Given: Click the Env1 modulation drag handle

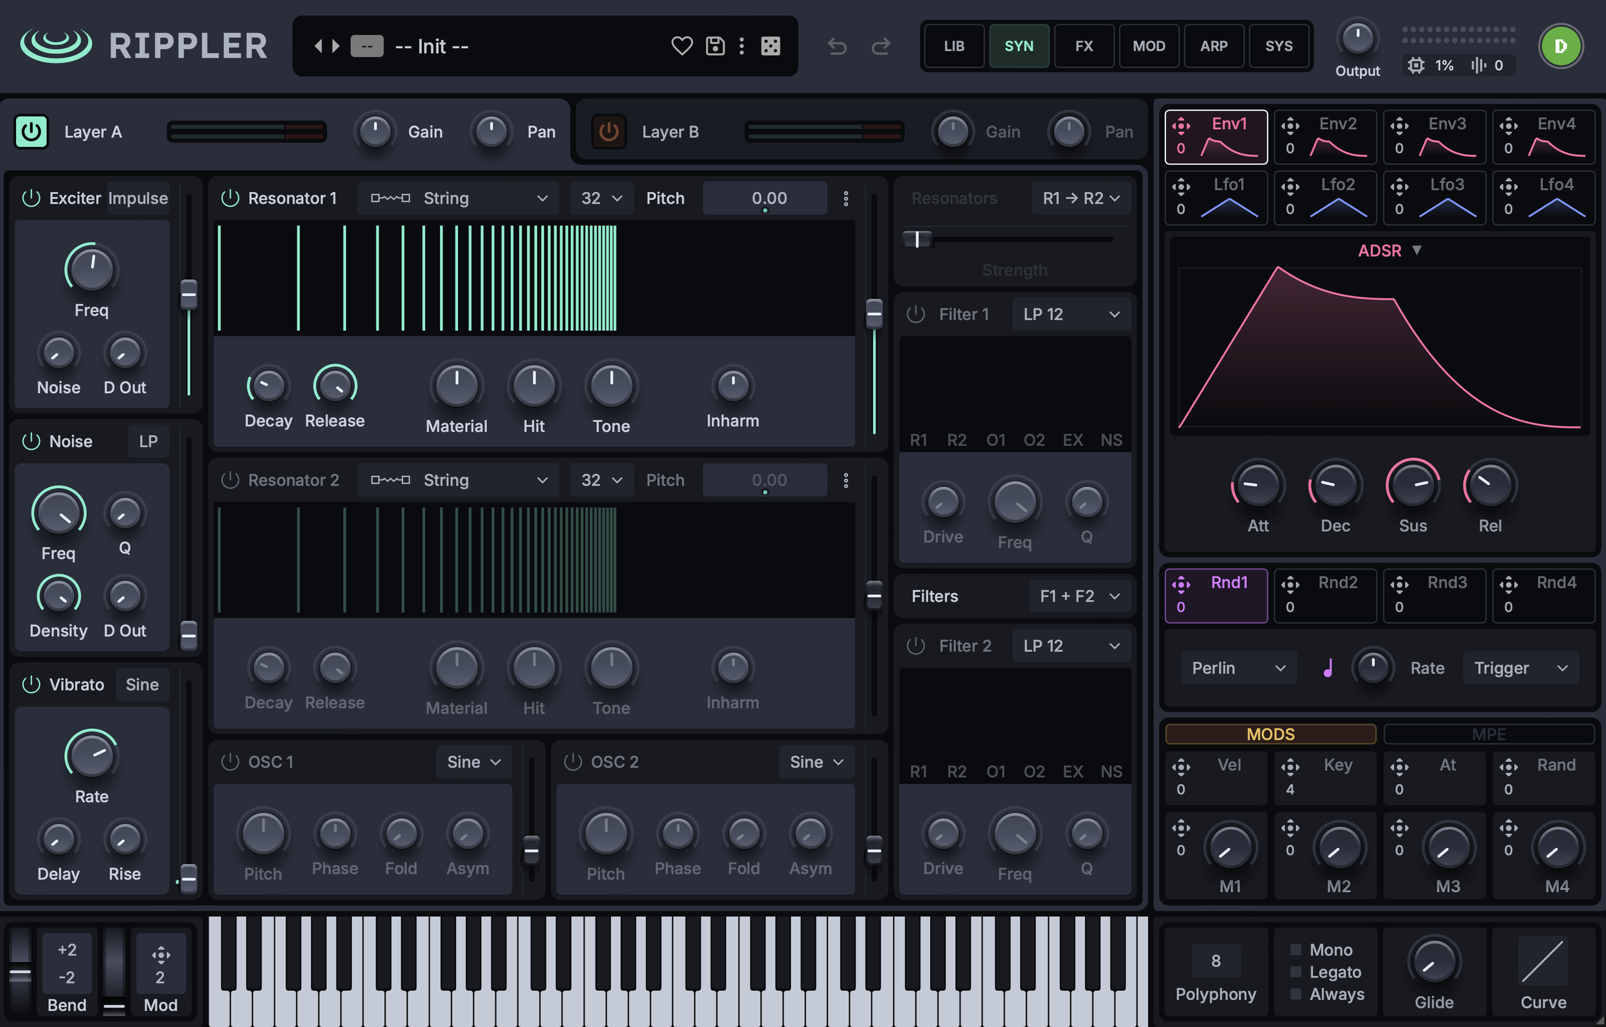Looking at the screenshot, I should 1181,125.
